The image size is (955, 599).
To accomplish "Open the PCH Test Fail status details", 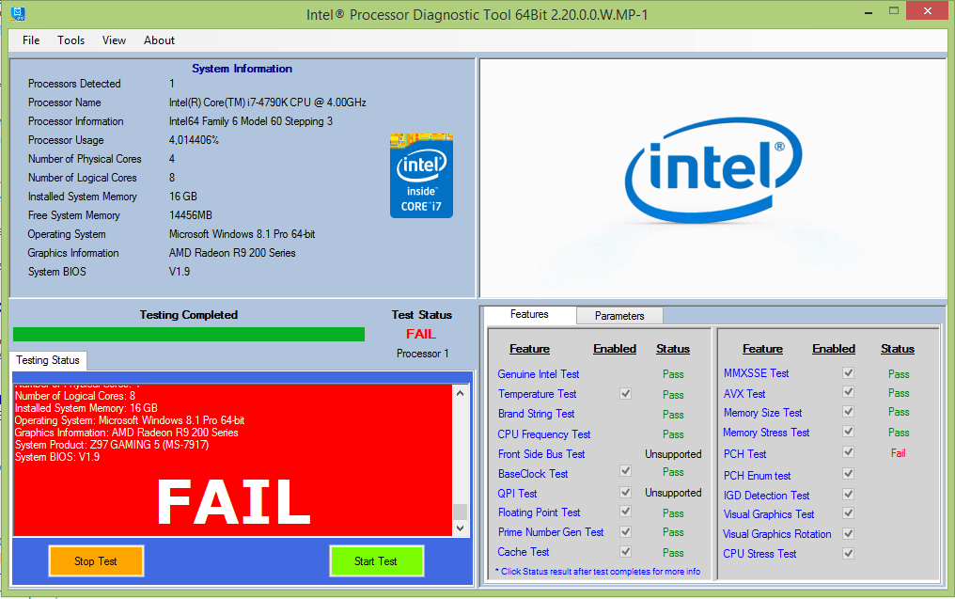I will click(898, 453).
